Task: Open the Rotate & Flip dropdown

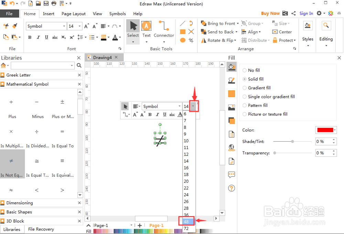Action: [x=219, y=40]
